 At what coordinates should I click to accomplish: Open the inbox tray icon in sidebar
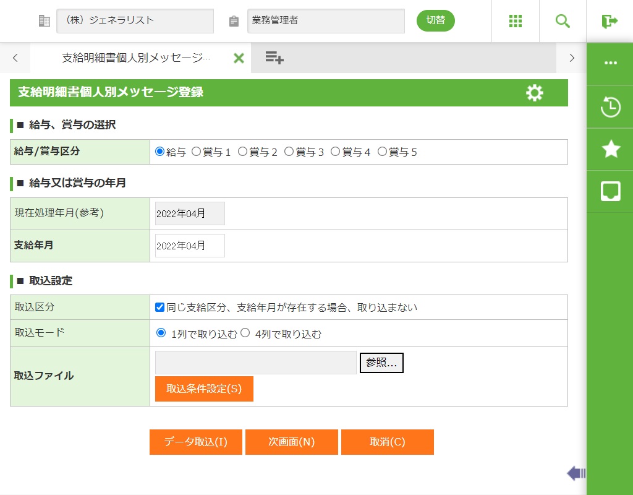(610, 191)
